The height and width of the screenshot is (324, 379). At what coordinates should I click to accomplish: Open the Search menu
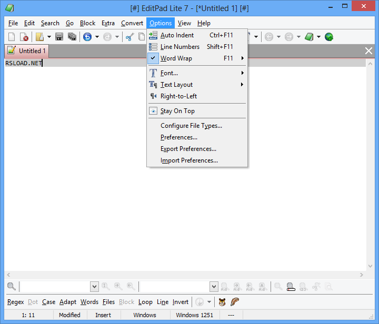(x=50, y=23)
